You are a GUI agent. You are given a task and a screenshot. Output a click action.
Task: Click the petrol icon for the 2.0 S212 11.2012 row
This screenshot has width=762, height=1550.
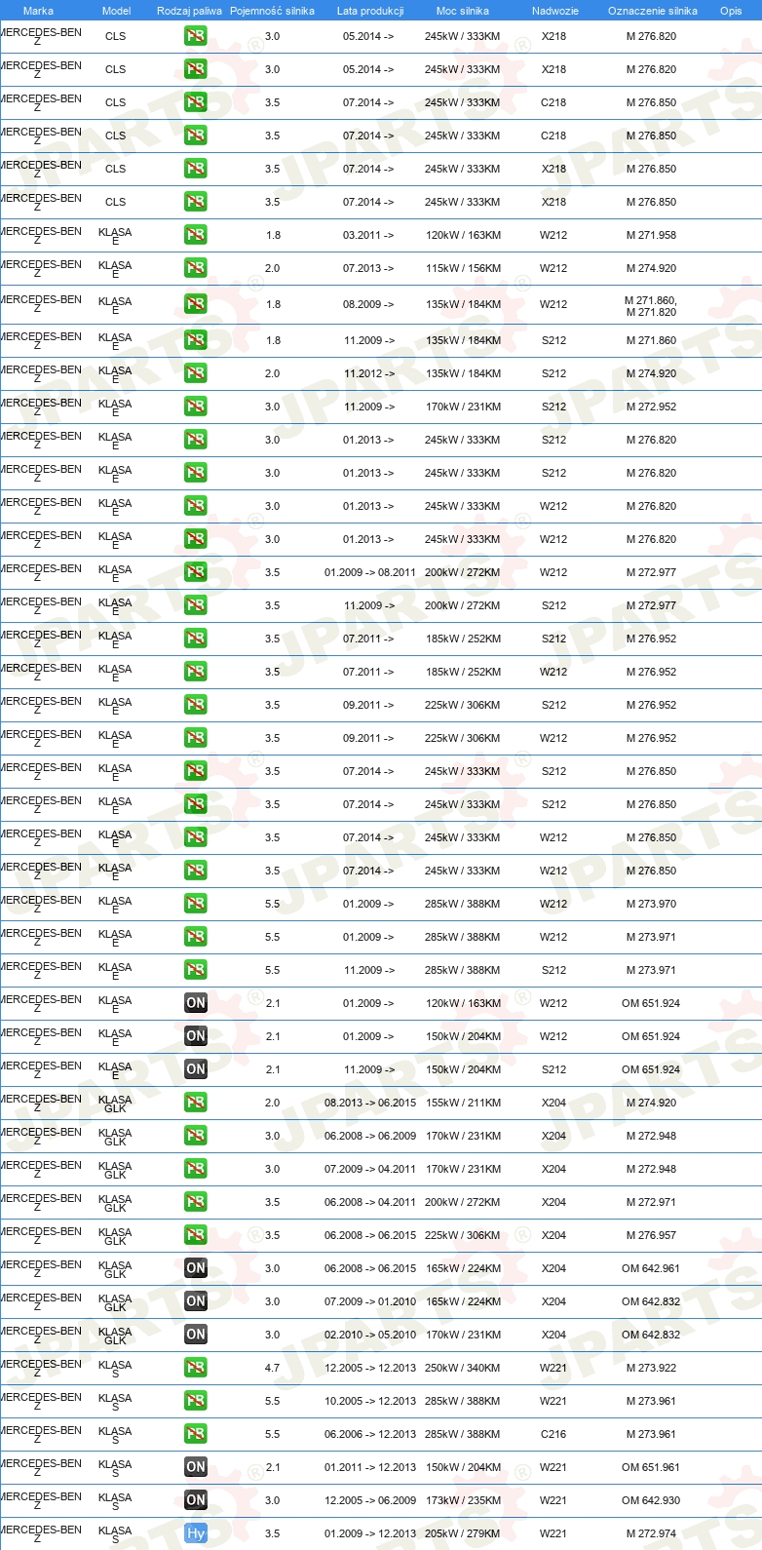click(196, 373)
